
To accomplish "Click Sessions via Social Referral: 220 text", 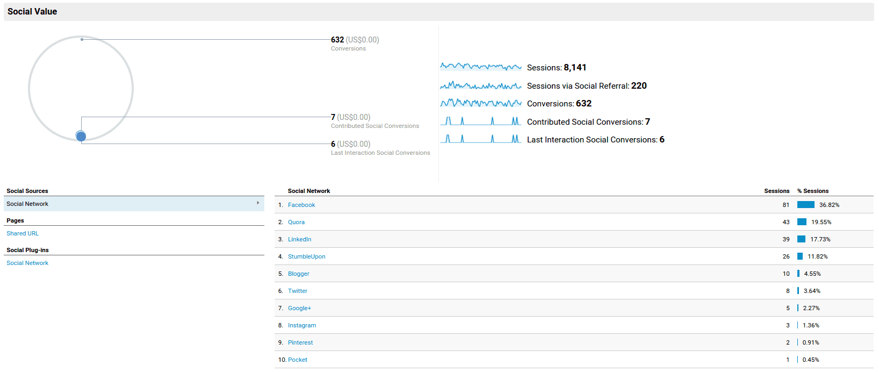I will 587,85.
